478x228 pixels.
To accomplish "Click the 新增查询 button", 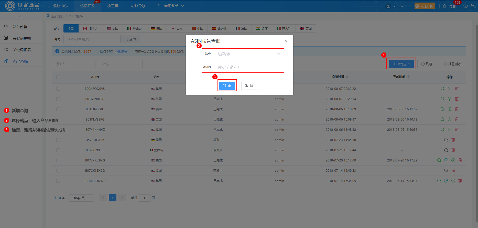I will click(x=401, y=64).
